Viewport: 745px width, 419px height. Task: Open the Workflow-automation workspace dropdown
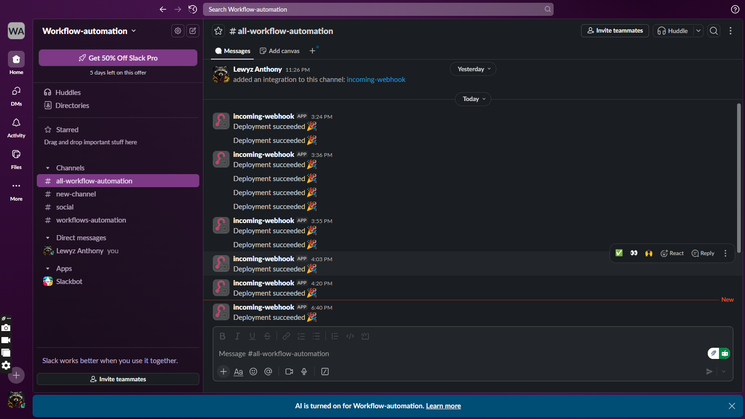(x=89, y=31)
